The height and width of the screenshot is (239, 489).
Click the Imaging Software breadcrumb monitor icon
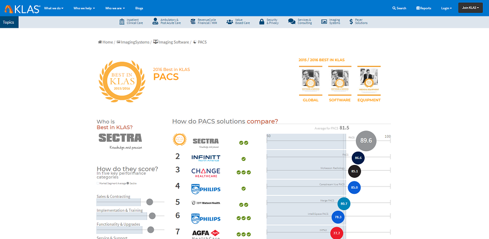pyautogui.click(x=156, y=42)
